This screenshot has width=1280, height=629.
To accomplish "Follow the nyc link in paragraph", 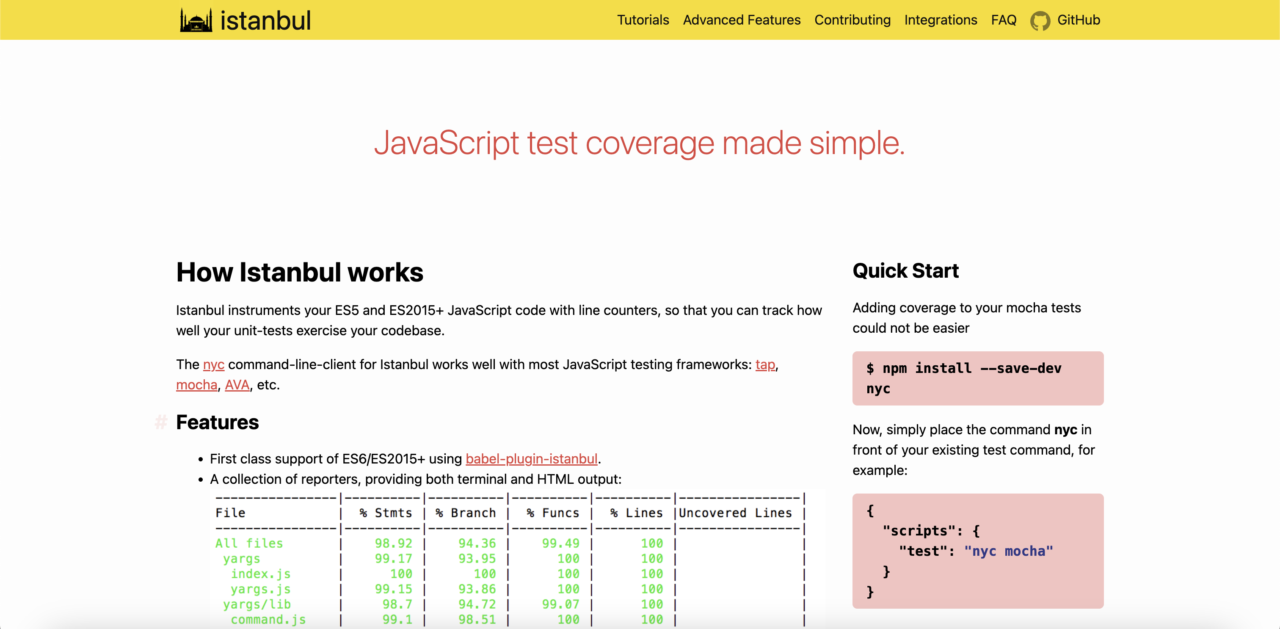I will pyautogui.click(x=214, y=365).
